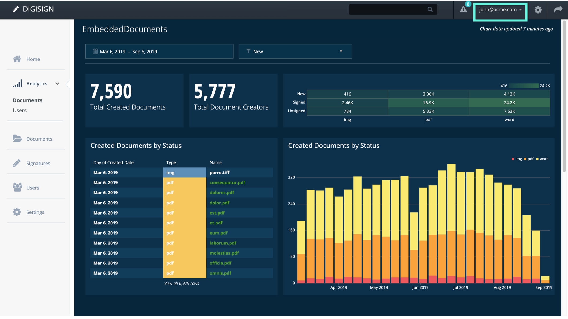The width and height of the screenshot is (568, 319).
Task: Open the consequatur.pdf document link
Action: (227, 182)
